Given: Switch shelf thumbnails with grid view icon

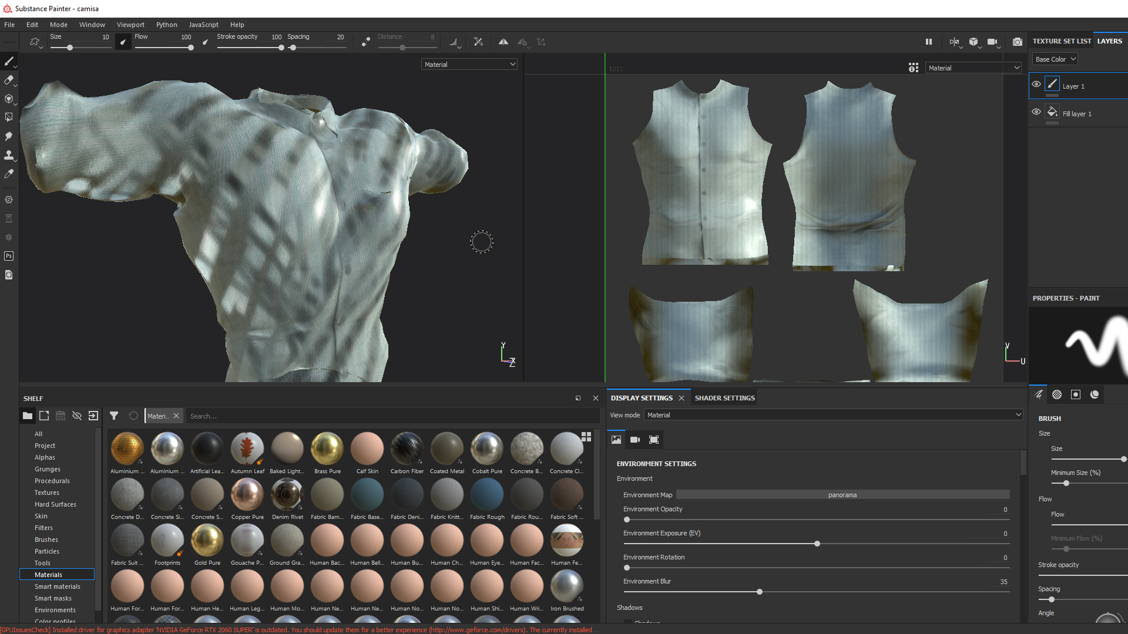Looking at the screenshot, I should (586, 437).
